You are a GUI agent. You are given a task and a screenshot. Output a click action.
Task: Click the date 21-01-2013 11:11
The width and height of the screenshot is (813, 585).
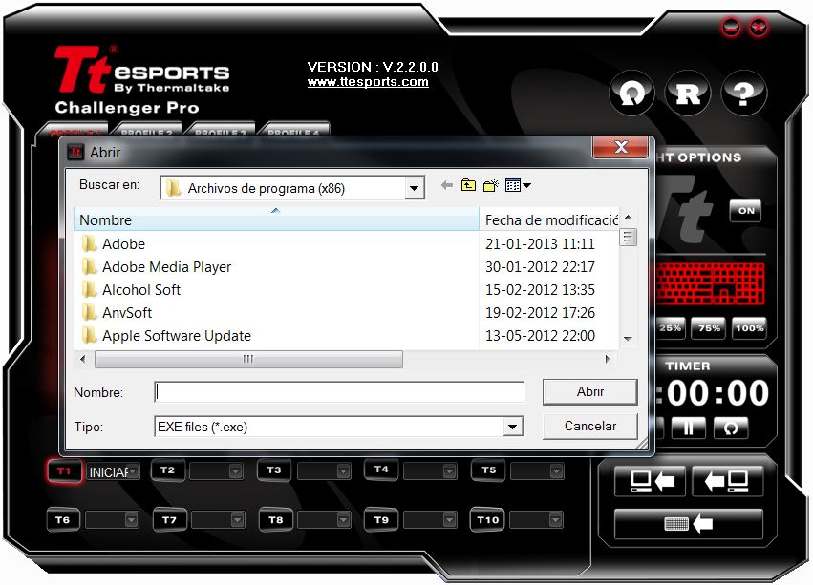coord(540,243)
